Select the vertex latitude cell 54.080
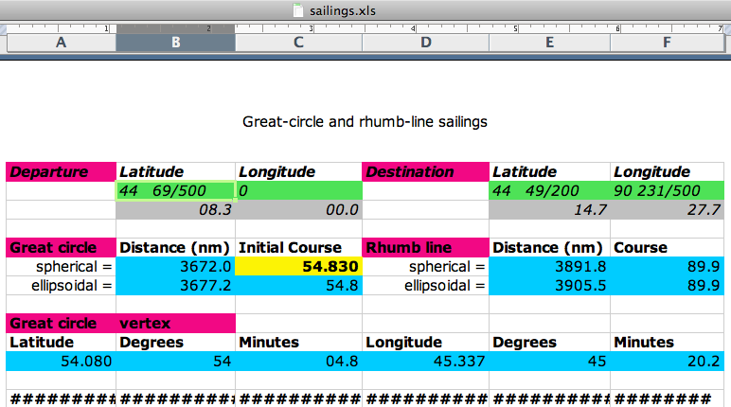This screenshot has width=731, height=407. [61, 361]
